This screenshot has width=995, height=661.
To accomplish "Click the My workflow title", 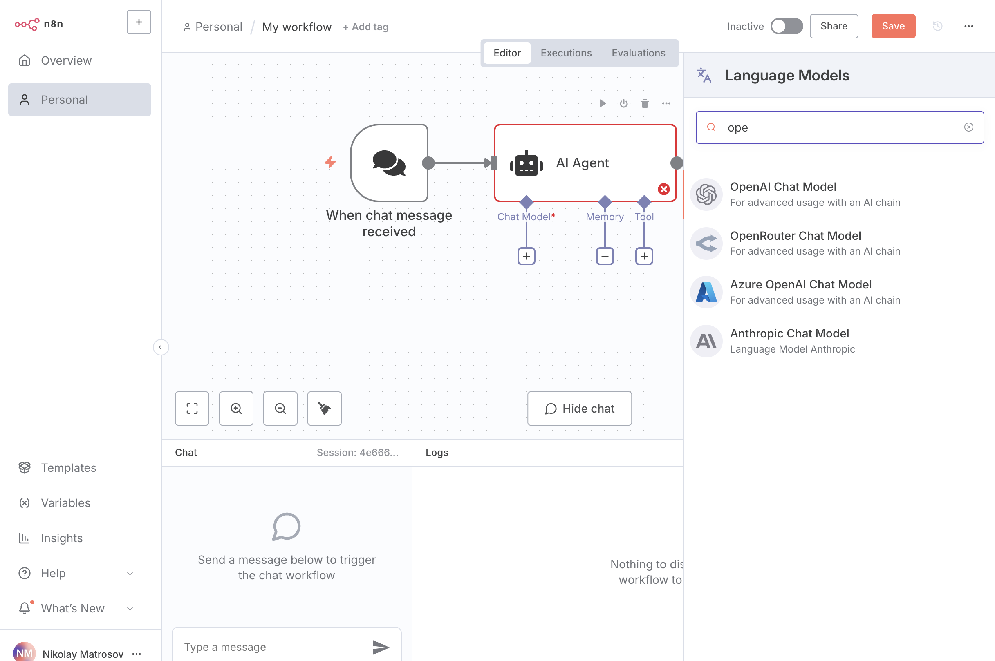I will tap(297, 27).
